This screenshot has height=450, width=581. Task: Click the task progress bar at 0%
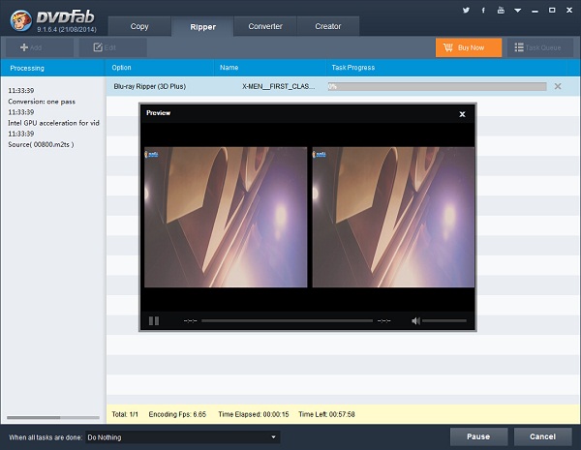tap(438, 86)
